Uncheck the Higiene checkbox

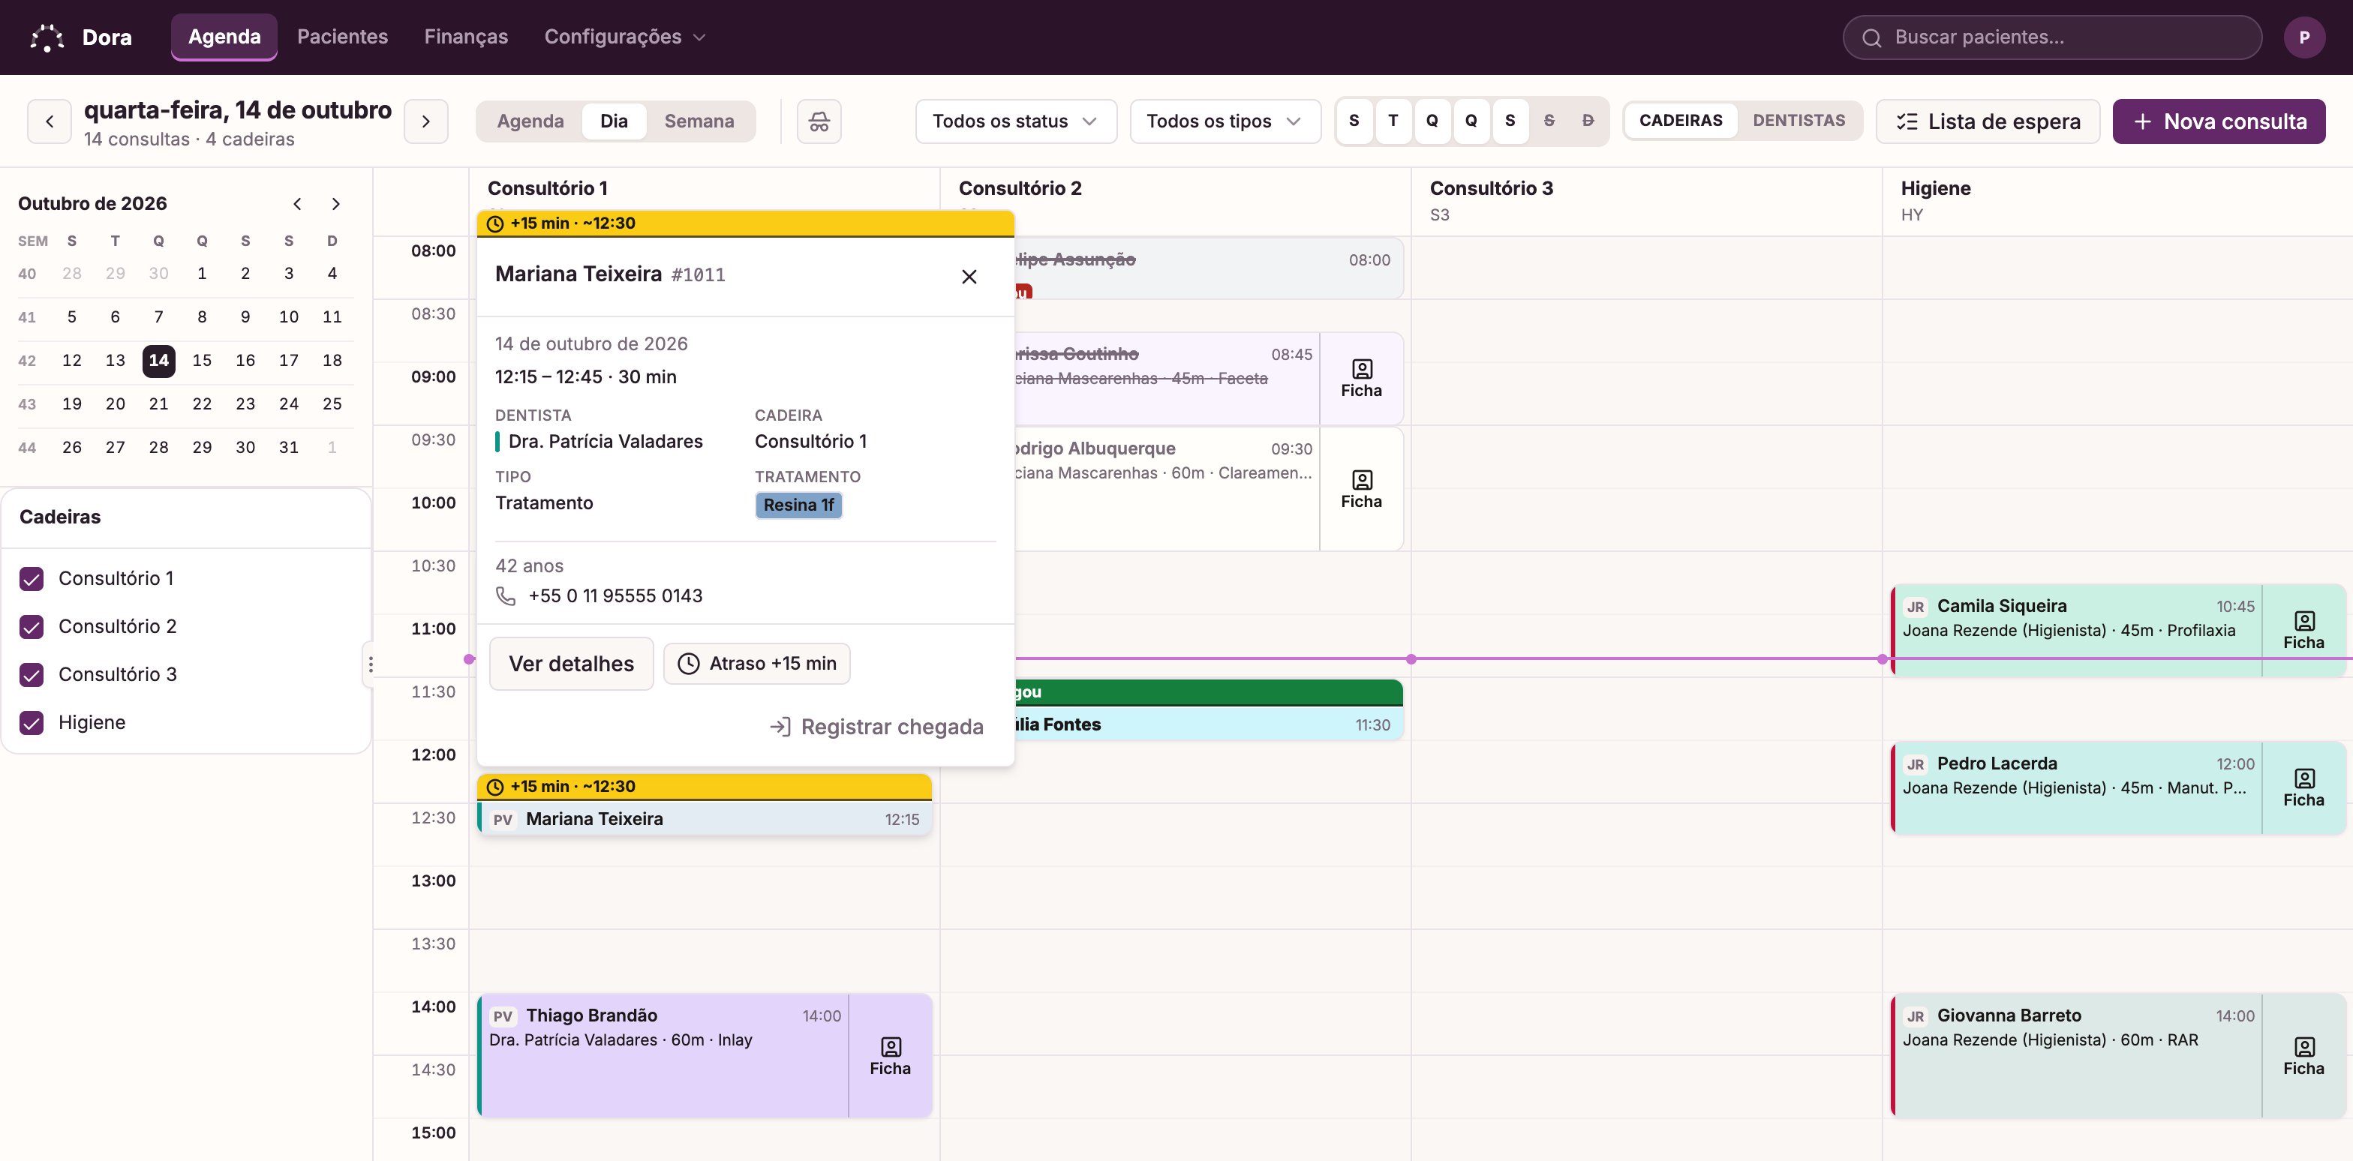coord(31,723)
